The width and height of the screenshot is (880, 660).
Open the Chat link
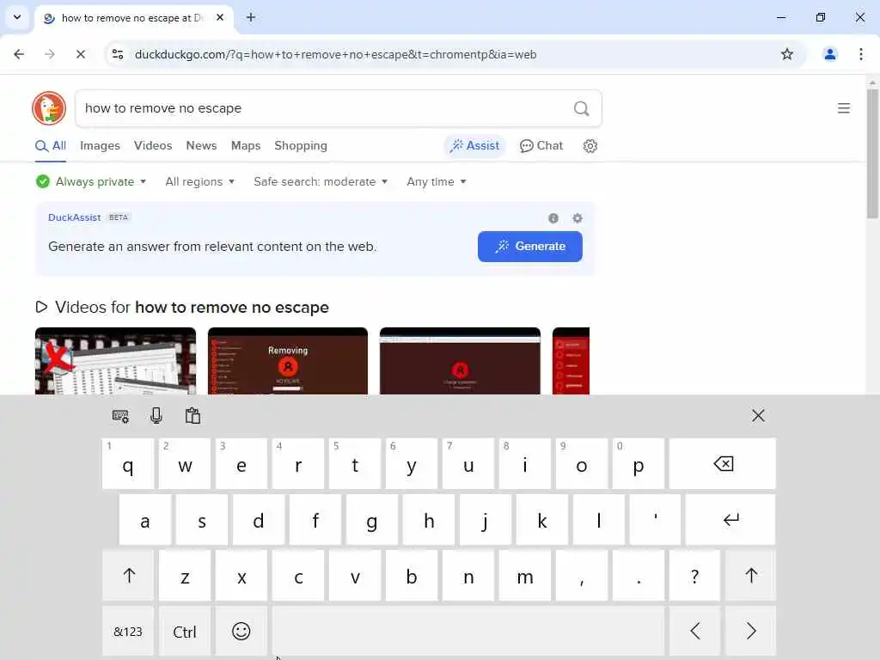click(541, 146)
